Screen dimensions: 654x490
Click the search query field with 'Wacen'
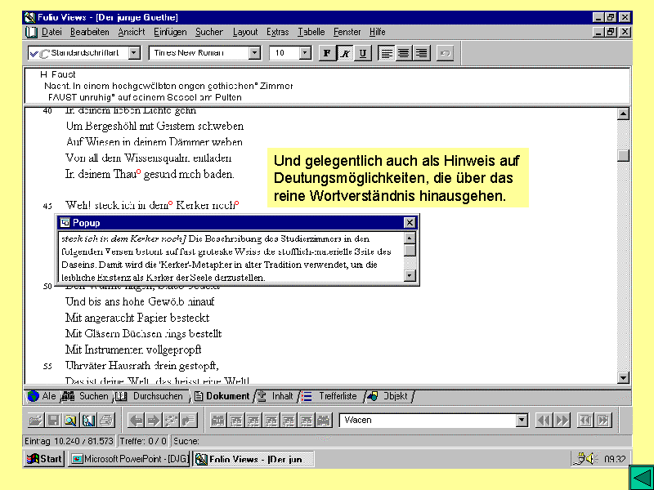428,421
